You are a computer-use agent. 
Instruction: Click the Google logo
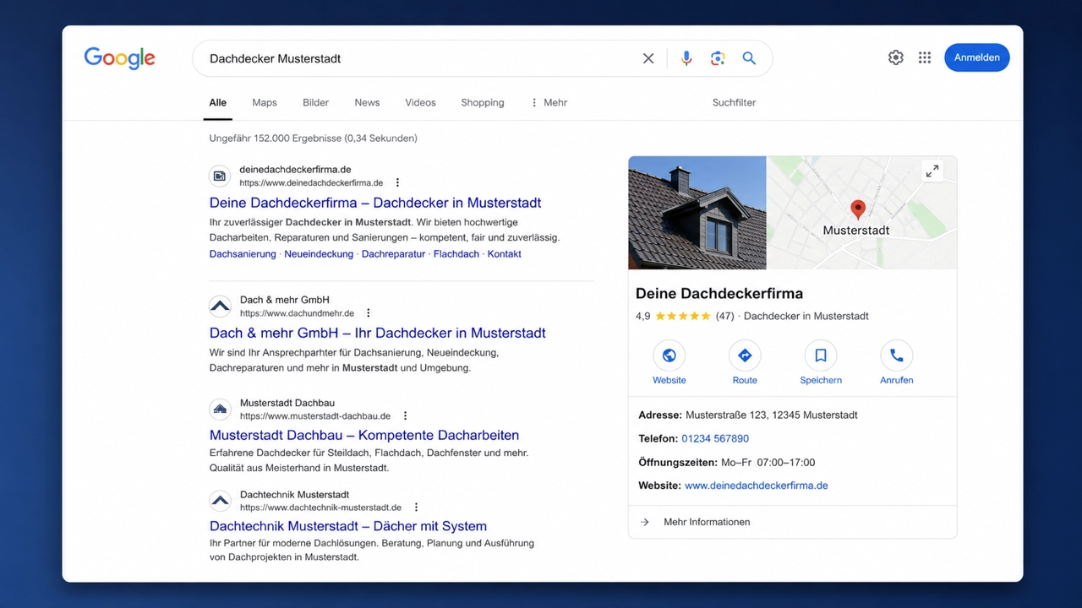click(x=119, y=57)
